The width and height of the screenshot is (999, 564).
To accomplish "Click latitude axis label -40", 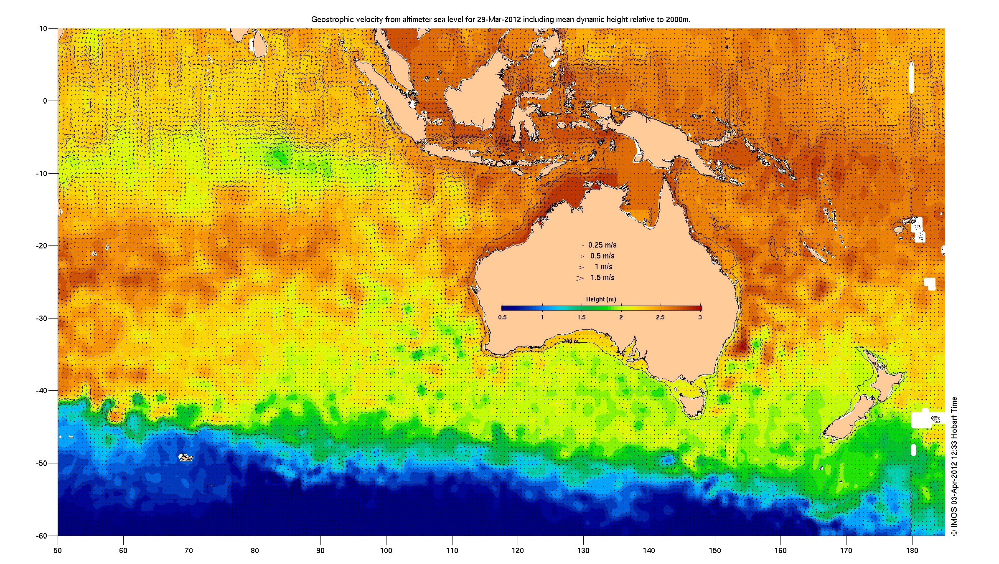I will click(x=41, y=391).
